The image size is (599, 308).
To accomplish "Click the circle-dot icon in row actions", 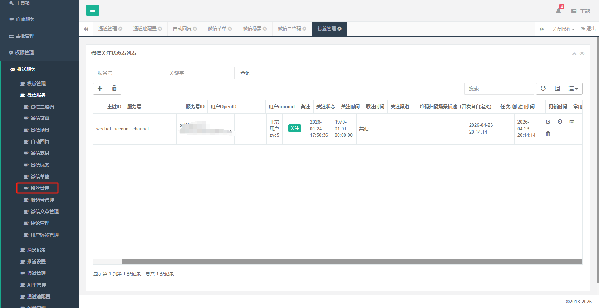I will point(560,122).
